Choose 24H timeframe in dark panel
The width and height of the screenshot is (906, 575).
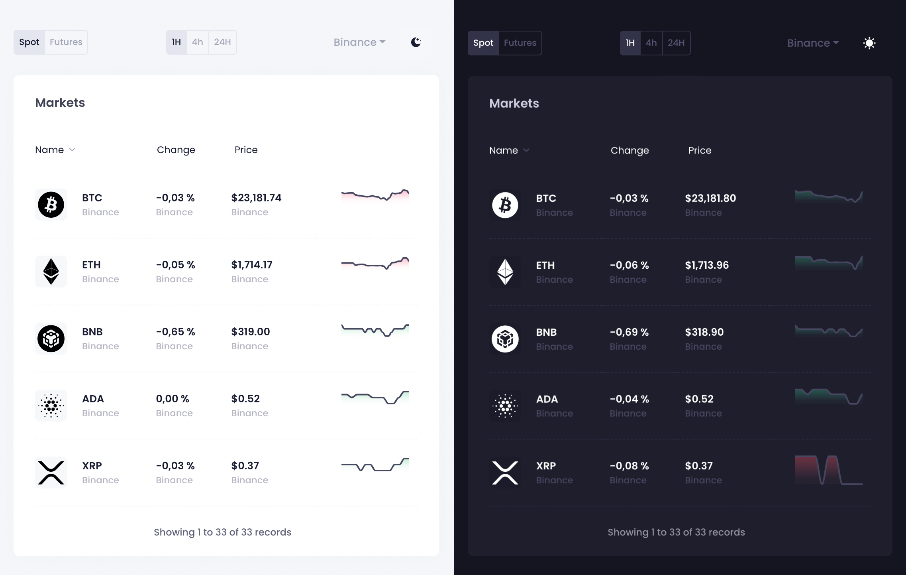click(x=676, y=43)
